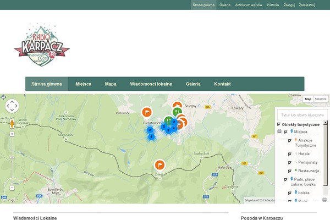Click the Tytuł lub słowo kluczowe search field
Screen dimensions: 330x220
(302, 115)
